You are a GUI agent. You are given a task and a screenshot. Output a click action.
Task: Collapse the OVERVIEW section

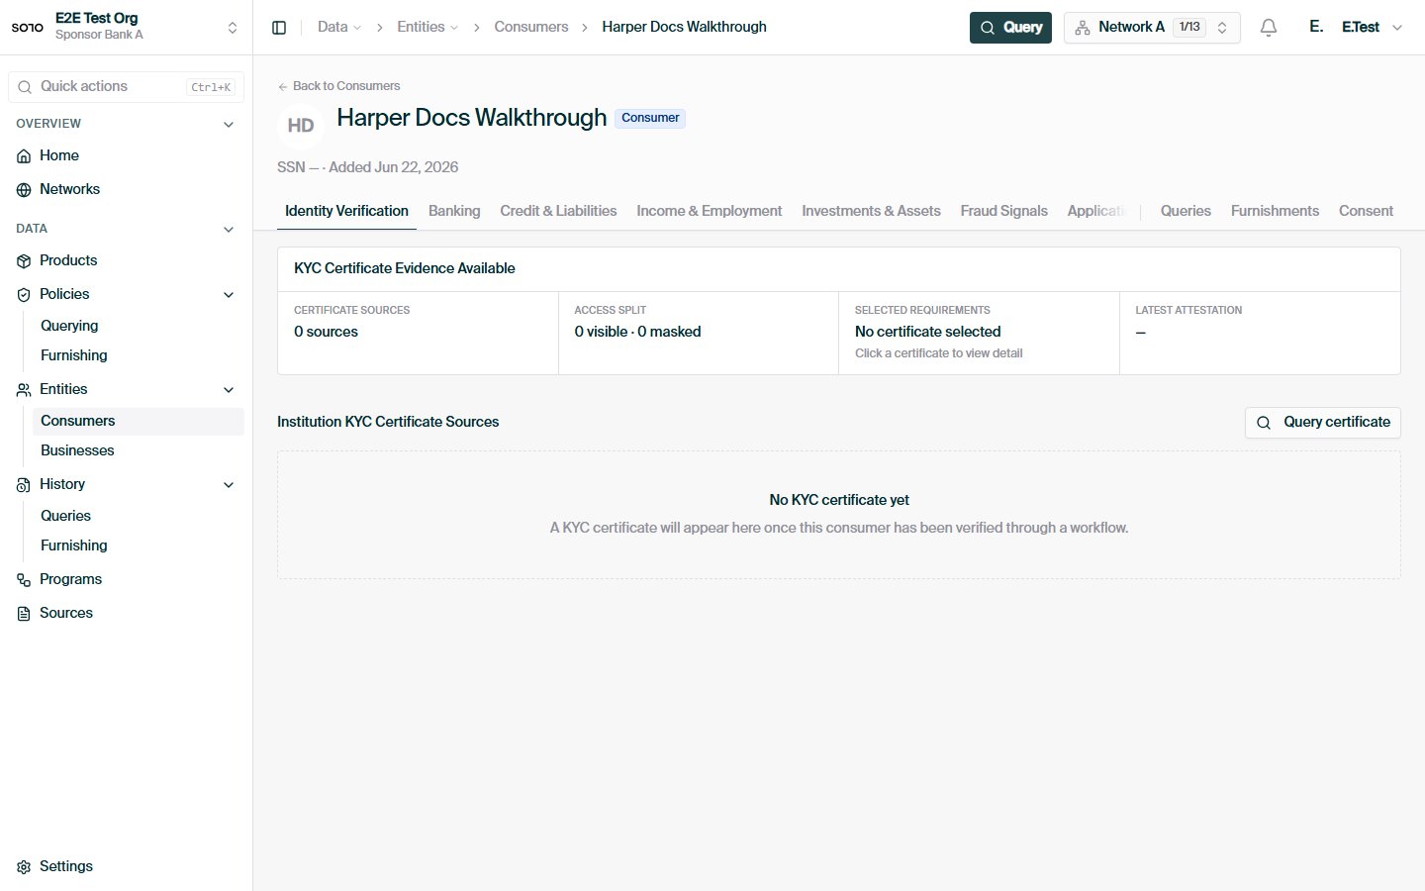[x=229, y=125]
